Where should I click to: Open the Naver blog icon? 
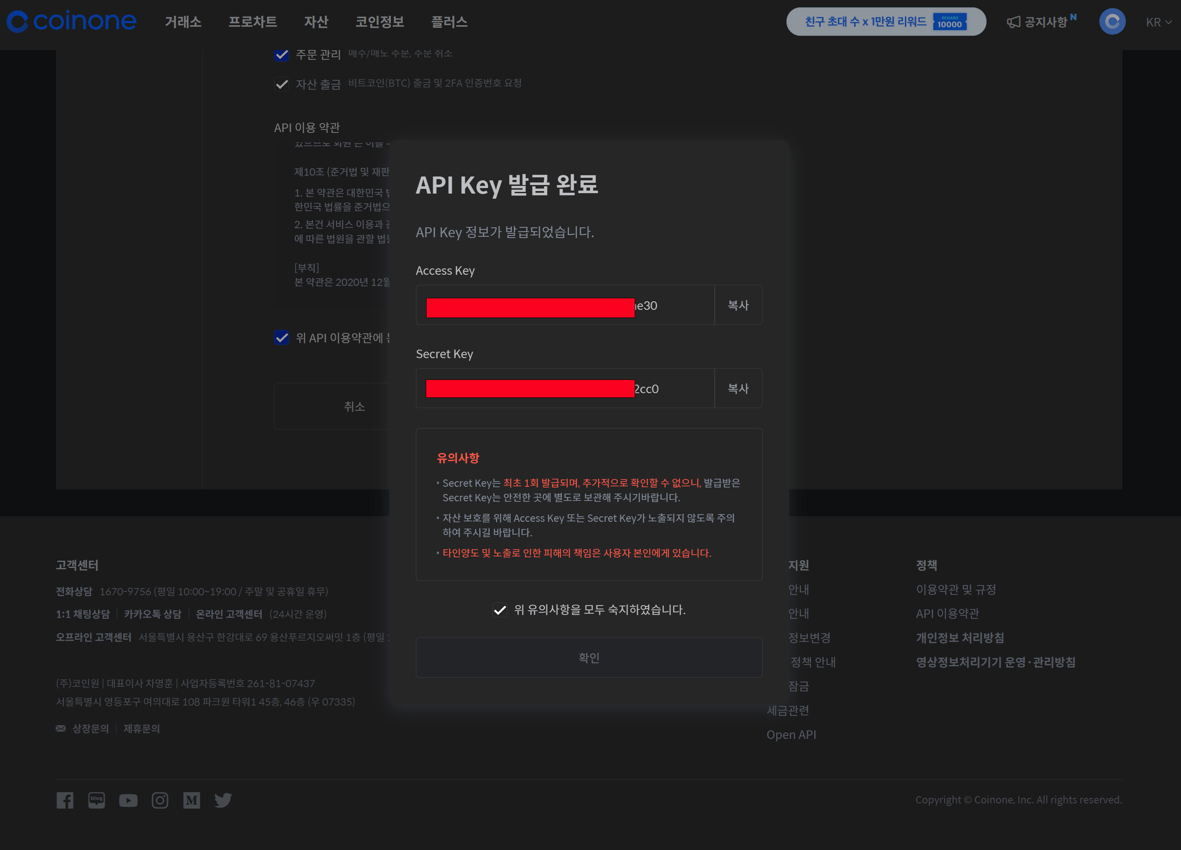[x=96, y=800]
